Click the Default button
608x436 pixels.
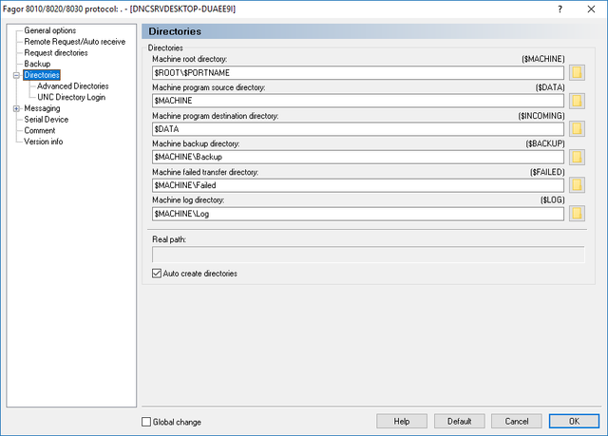(460, 421)
